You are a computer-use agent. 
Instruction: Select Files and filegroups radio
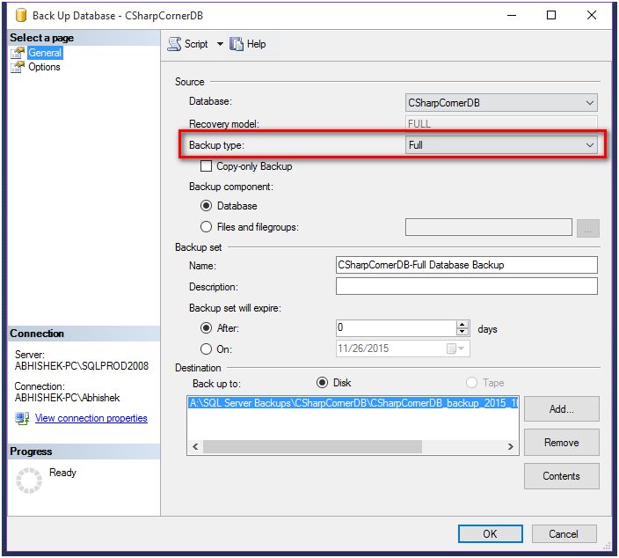[x=206, y=227]
